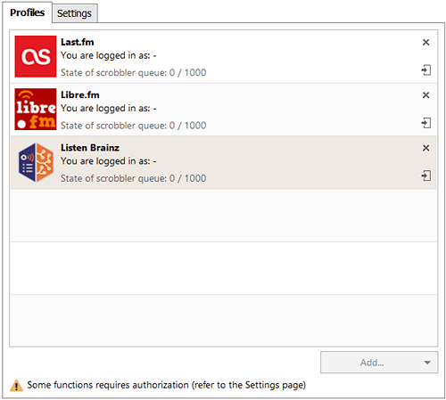Open the Add... button
This screenshot has height=400, width=446.
[379, 363]
